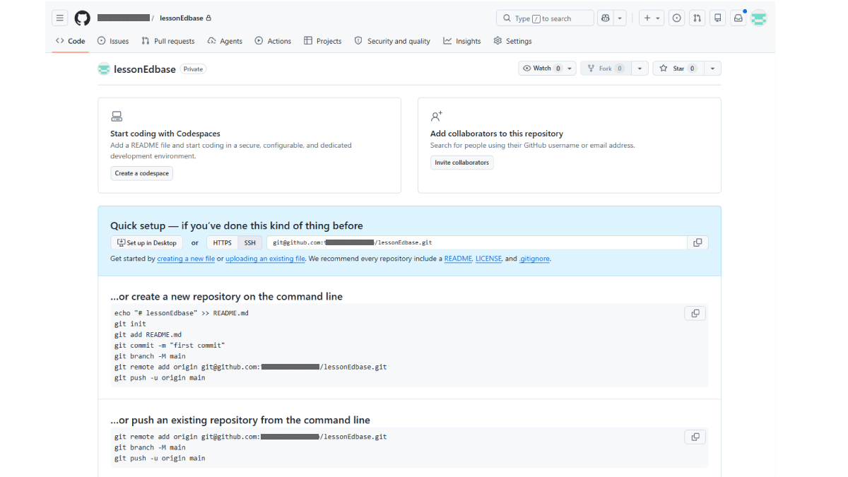Click '…or create a new repository' heading
This screenshot has height=477, width=848.
(226, 297)
